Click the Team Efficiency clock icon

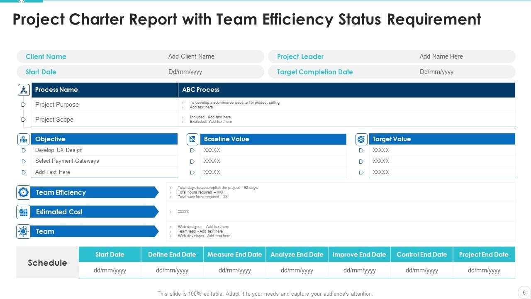point(24,192)
